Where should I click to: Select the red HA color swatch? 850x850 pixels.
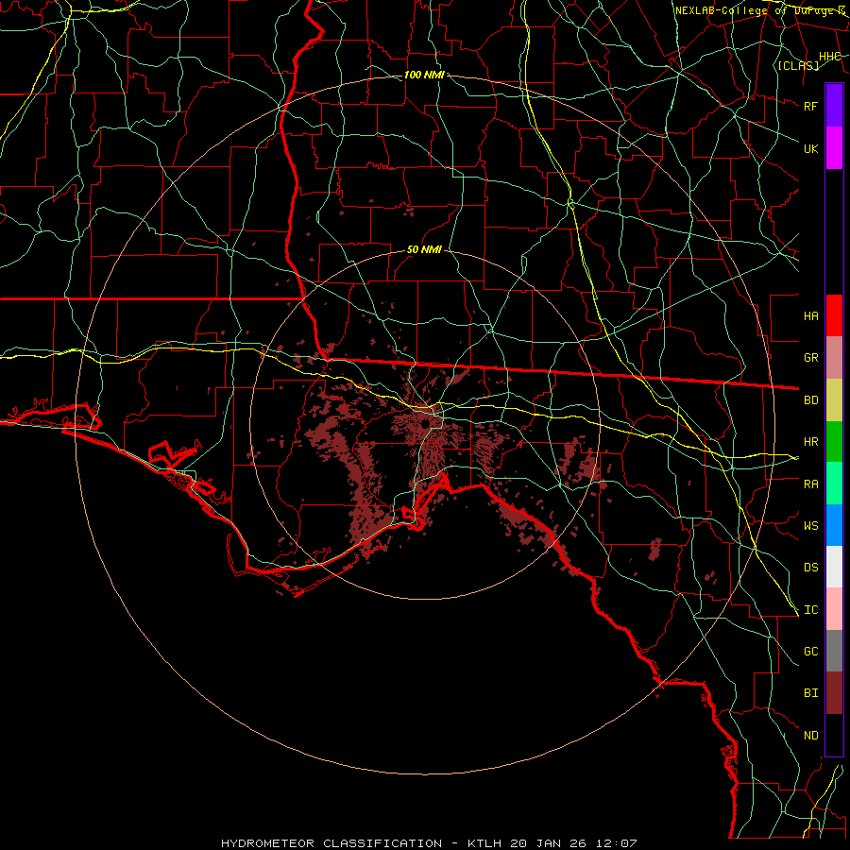tap(834, 315)
